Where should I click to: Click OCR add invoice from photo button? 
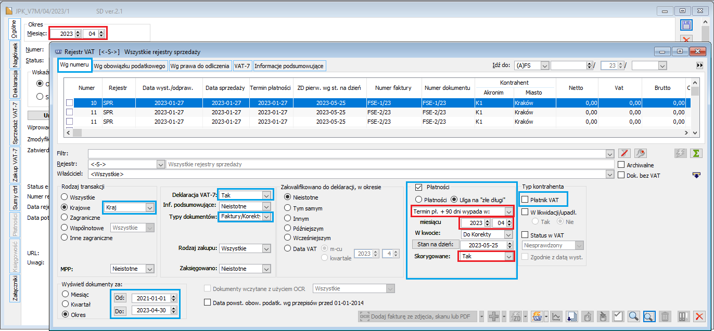pyautogui.click(x=417, y=316)
